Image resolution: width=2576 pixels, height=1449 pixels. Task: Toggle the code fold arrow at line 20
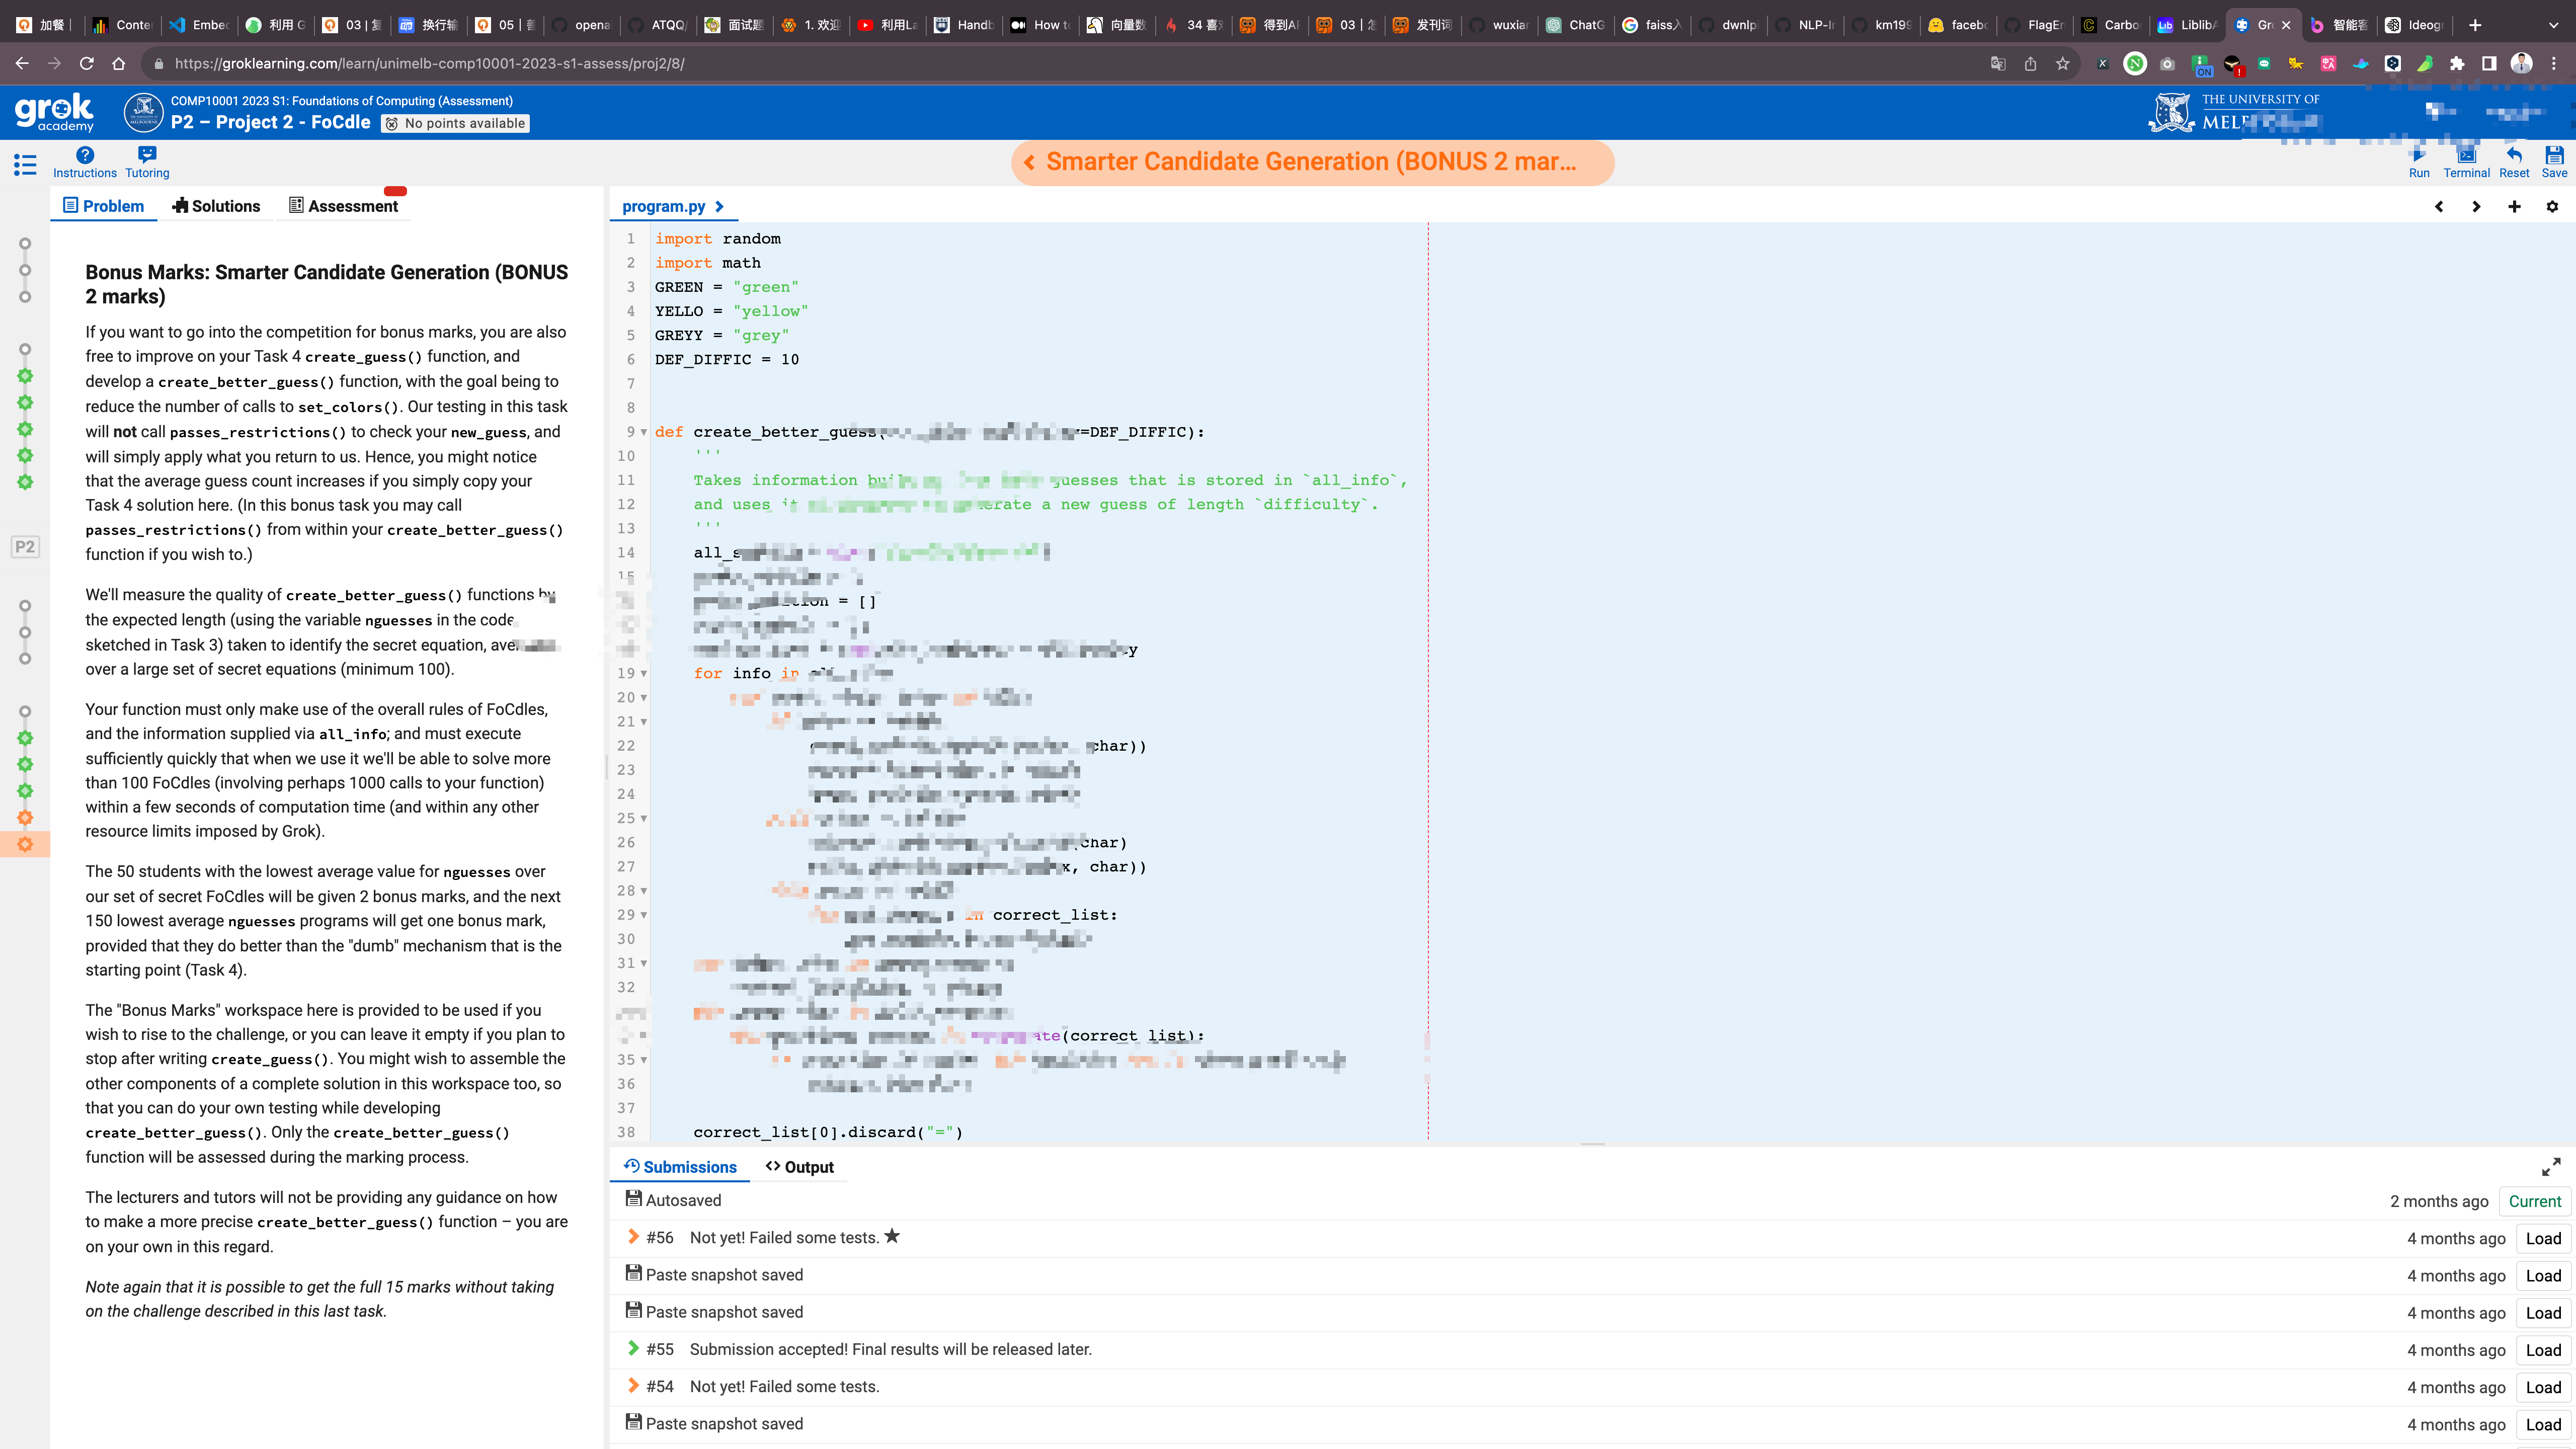(643, 697)
